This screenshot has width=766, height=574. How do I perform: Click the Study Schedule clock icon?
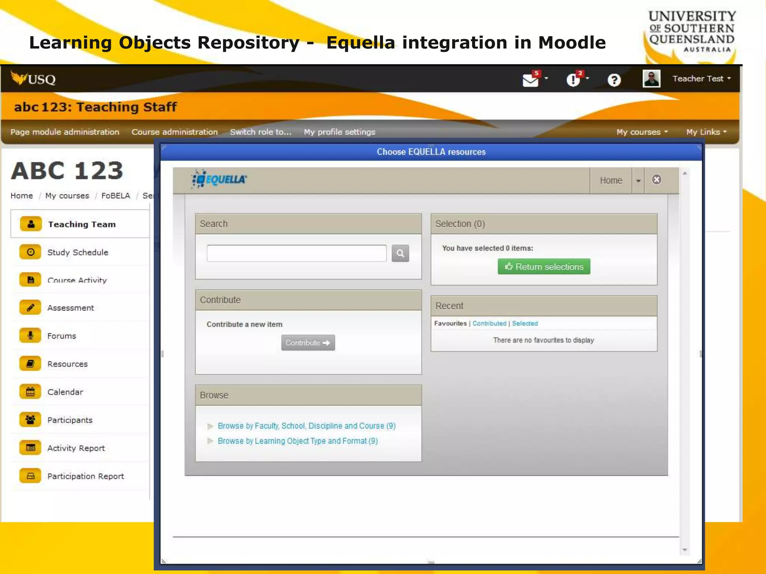click(31, 252)
